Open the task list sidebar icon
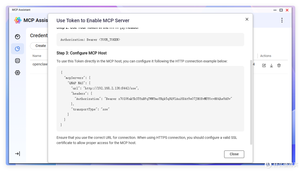This screenshot has height=171, width=301. pos(18,61)
